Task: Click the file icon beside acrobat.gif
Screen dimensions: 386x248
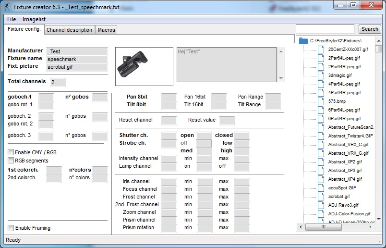Action: coord(322,197)
